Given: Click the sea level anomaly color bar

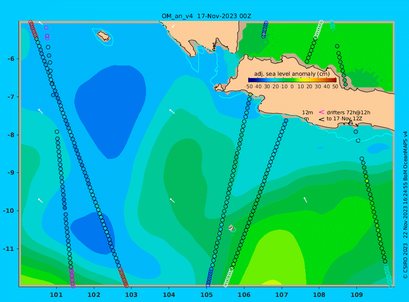Looking at the screenshot, I should 292,80.
